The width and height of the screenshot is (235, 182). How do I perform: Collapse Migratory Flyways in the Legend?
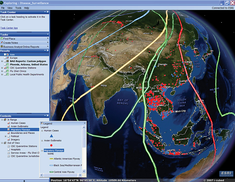pos(42,150)
